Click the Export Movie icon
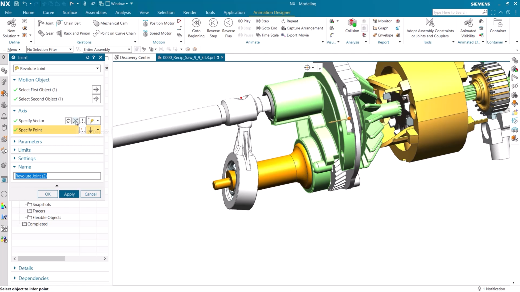Viewport: 520px width, 292px height. pyautogui.click(x=283, y=35)
